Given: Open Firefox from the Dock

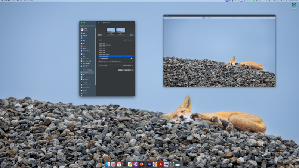Looking at the screenshot, I should tap(141, 164).
